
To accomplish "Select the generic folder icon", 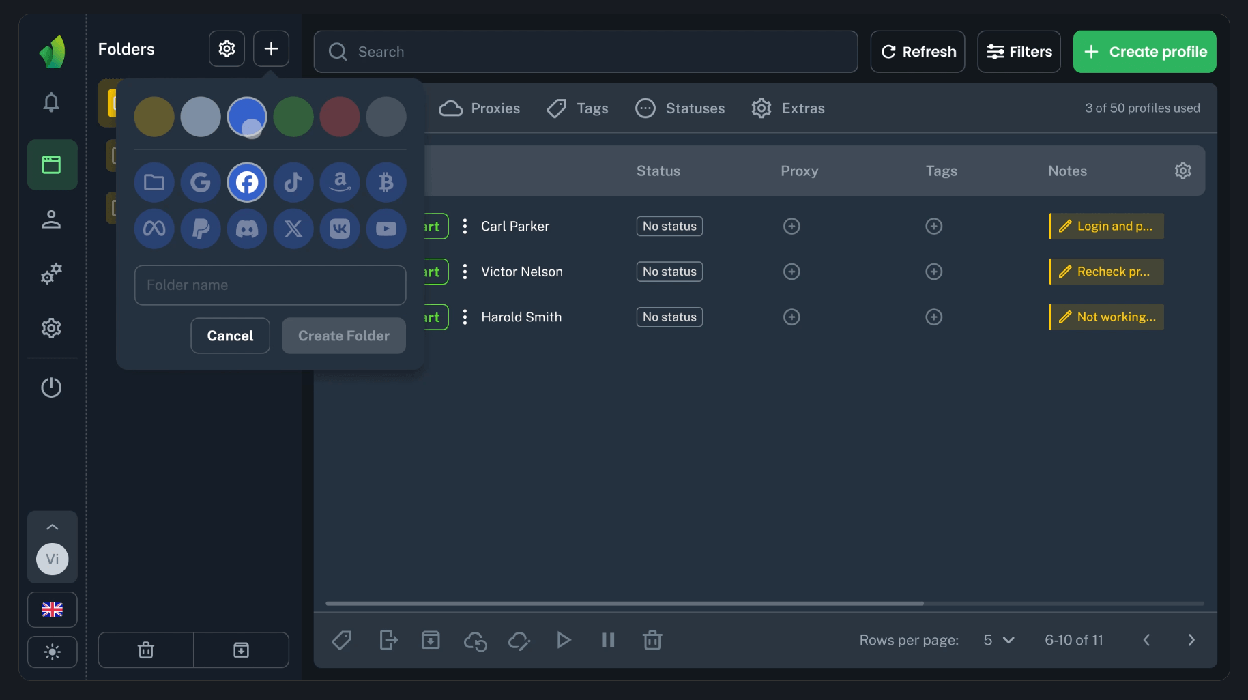I will tap(154, 182).
